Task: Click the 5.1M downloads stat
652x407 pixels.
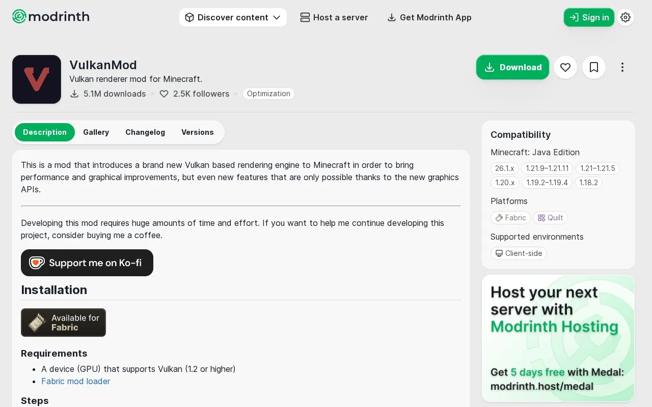Action: (x=108, y=94)
